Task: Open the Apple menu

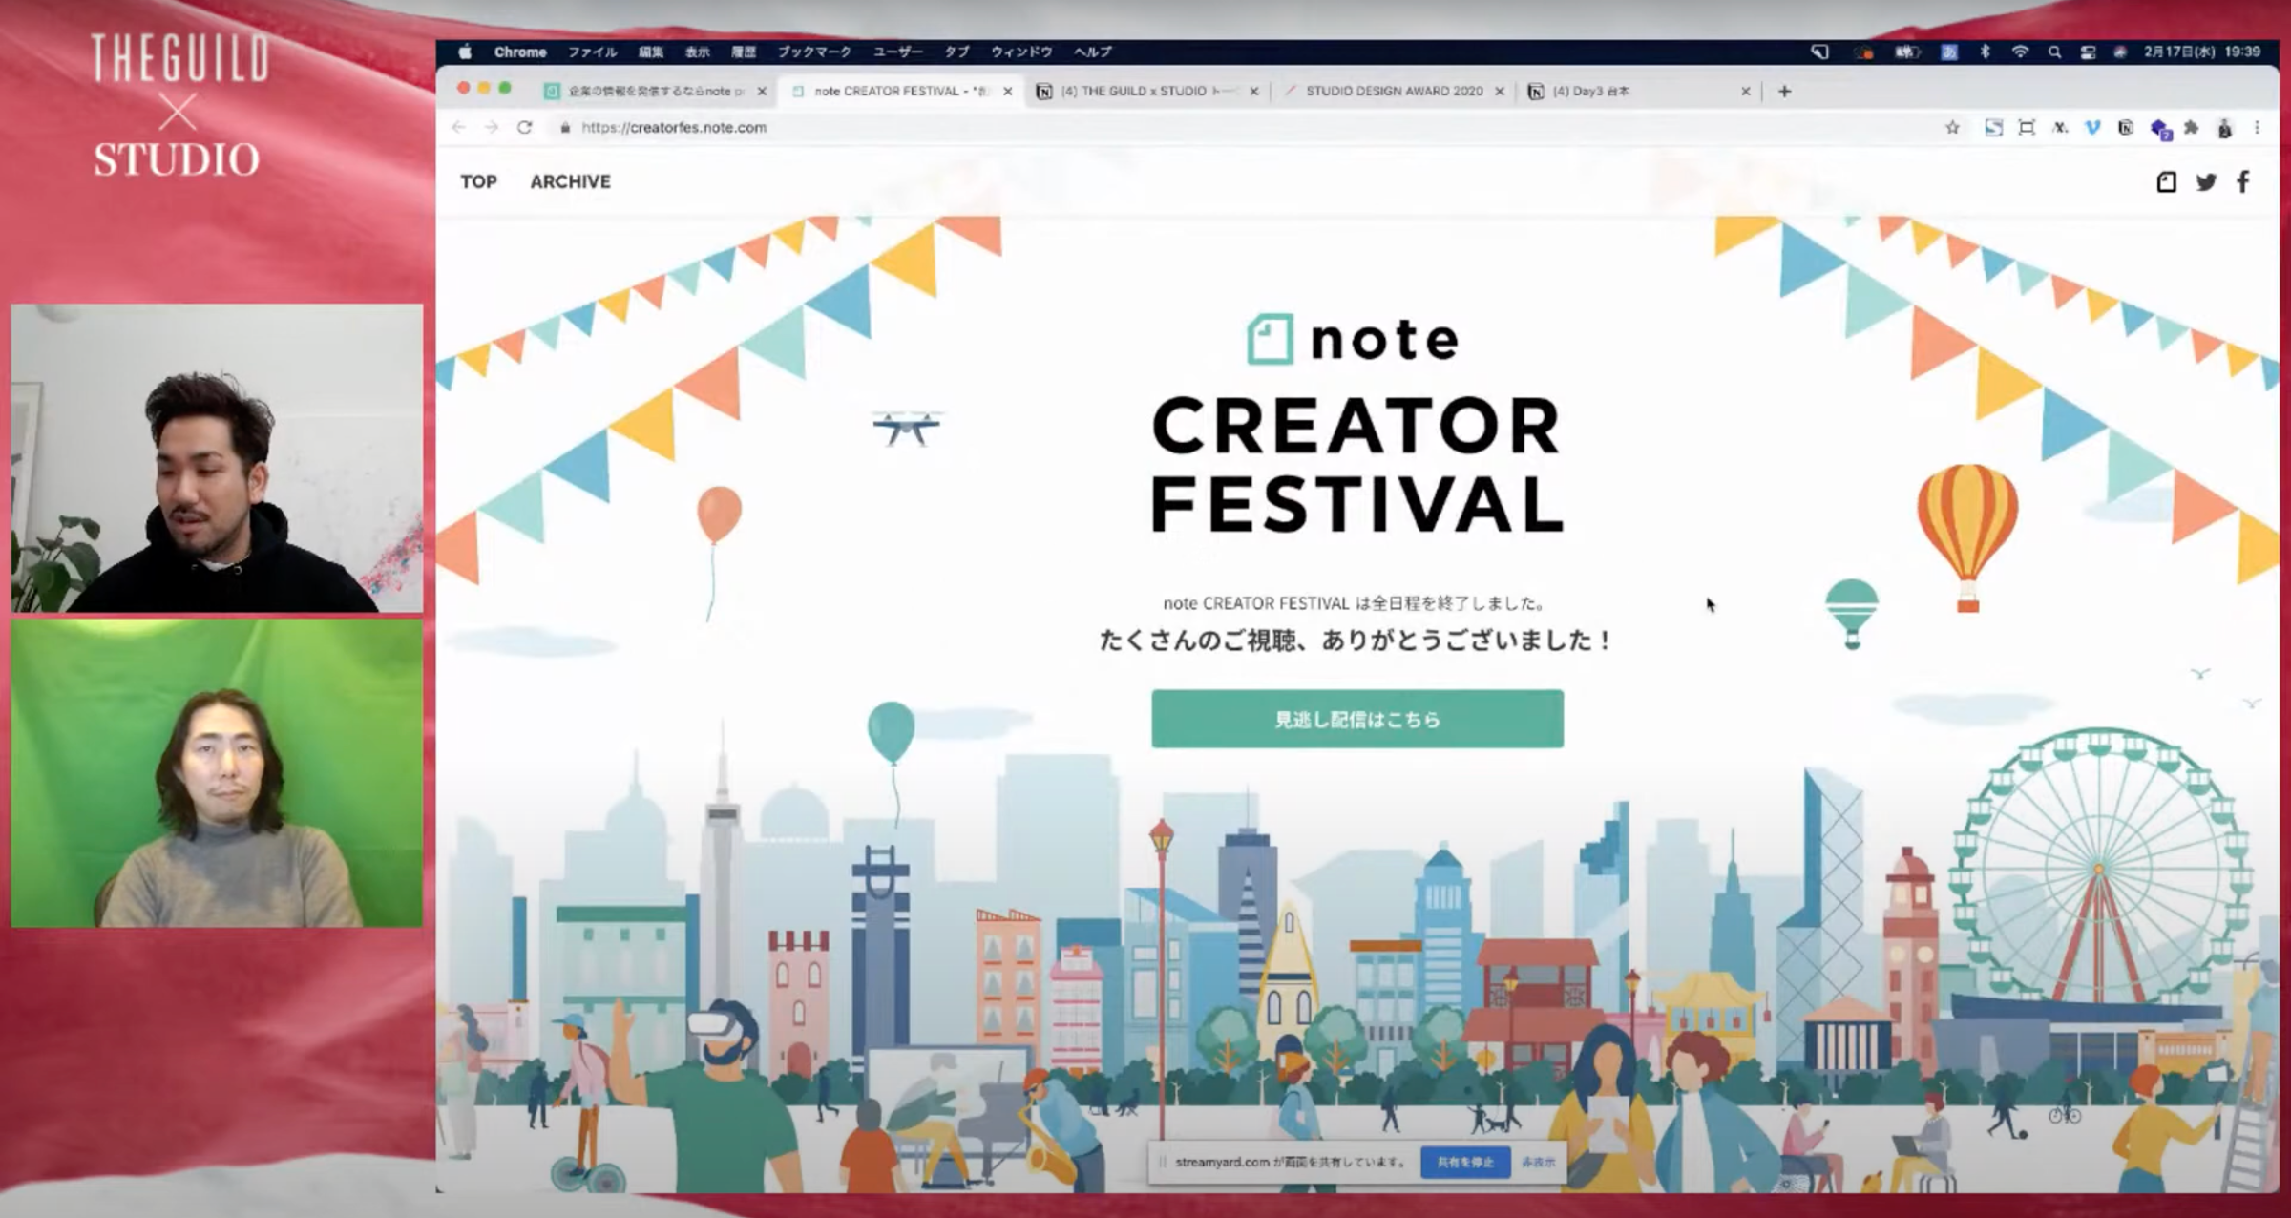Action: [465, 52]
